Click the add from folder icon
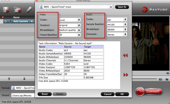170x104 pixels. [x=17, y=10]
